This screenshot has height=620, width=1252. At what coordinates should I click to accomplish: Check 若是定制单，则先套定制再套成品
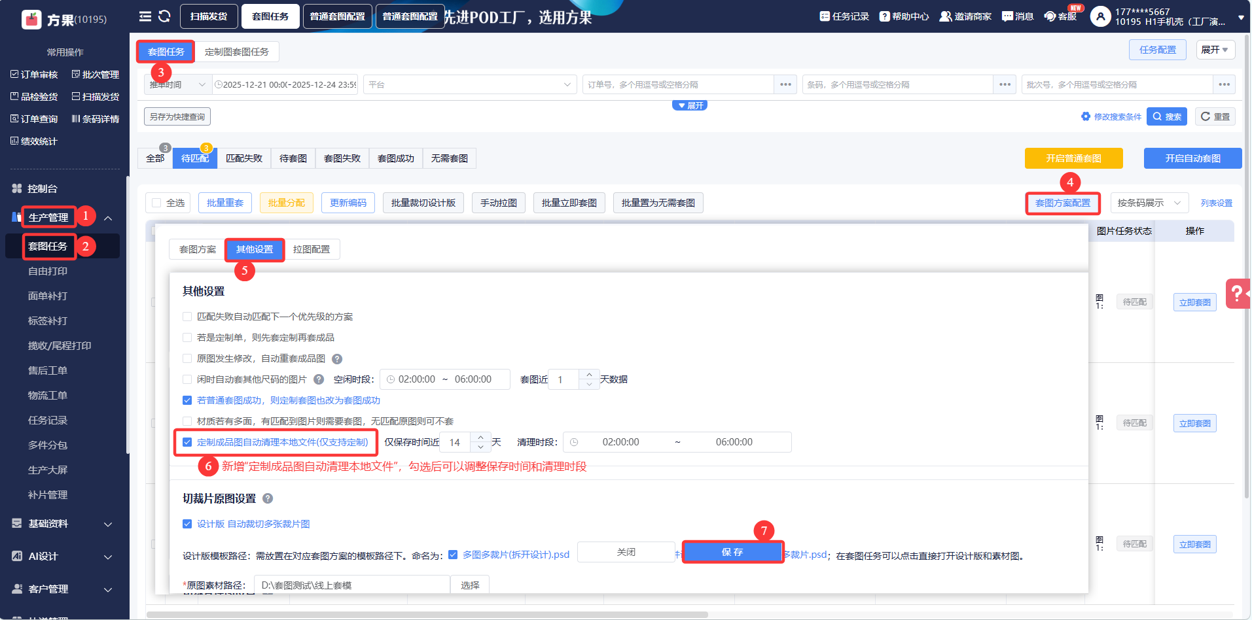click(187, 337)
